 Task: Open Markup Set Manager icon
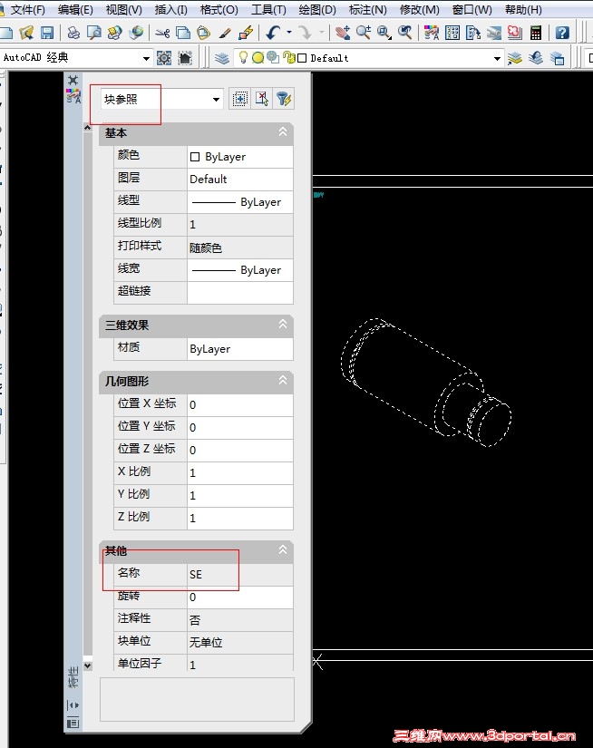coord(515,33)
